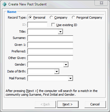
Task: Click the 'Create New Past Student' title text
Action: (x=27, y=4)
